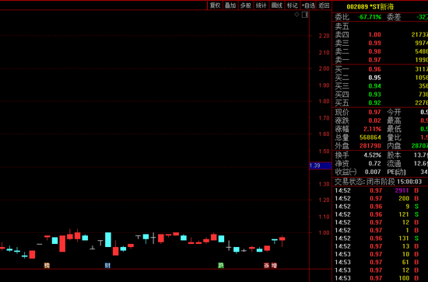
Task: Click the blue 财 marker icon
Action: click(107, 266)
